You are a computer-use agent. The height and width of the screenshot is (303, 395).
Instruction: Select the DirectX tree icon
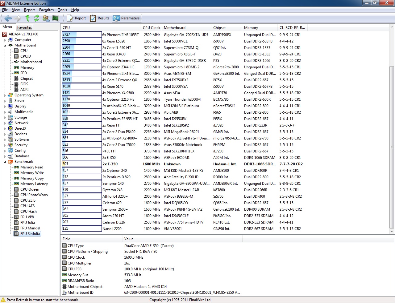tap(10, 128)
